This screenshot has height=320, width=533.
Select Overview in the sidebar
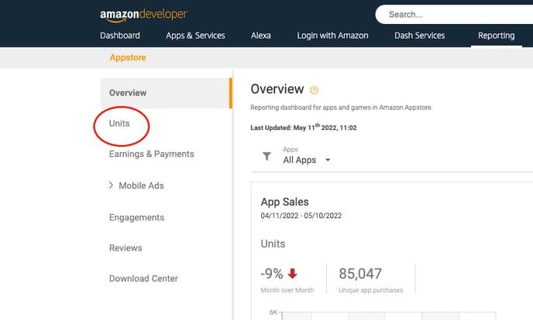point(128,93)
